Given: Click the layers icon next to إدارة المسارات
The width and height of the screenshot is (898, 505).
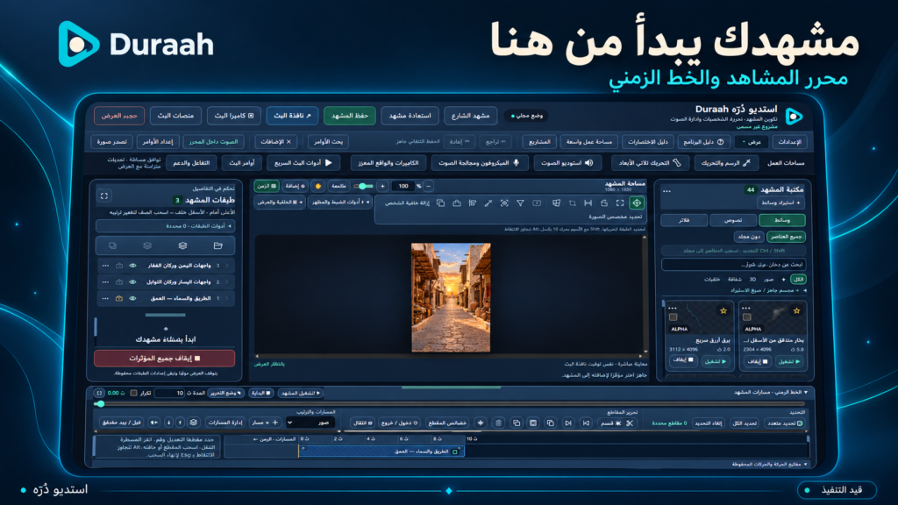Looking at the screenshot, I should click(x=194, y=423).
